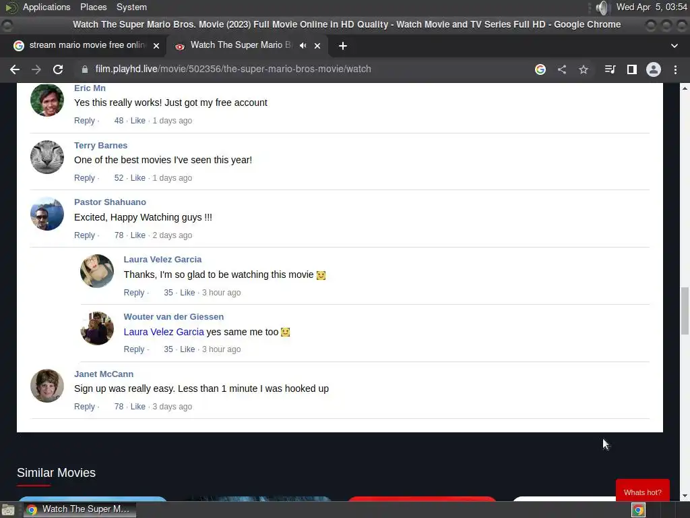This screenshot has height=518, width=690.
Task: Click Pastor Shahuano's avatar
Action: pos(47,214)
